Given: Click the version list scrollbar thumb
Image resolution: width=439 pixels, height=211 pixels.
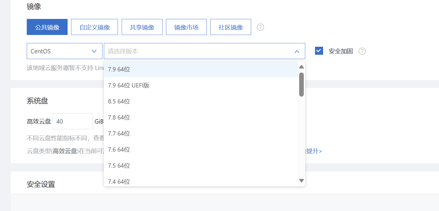Looking at the screenshot, I should click(301, 84).
